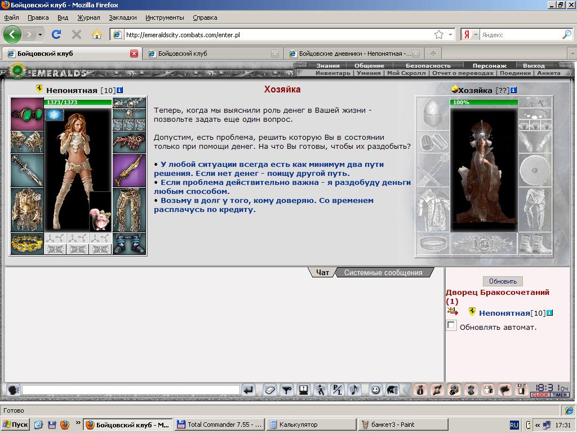
Task: Click the EXIT door icon
Action: click(521, 390)
